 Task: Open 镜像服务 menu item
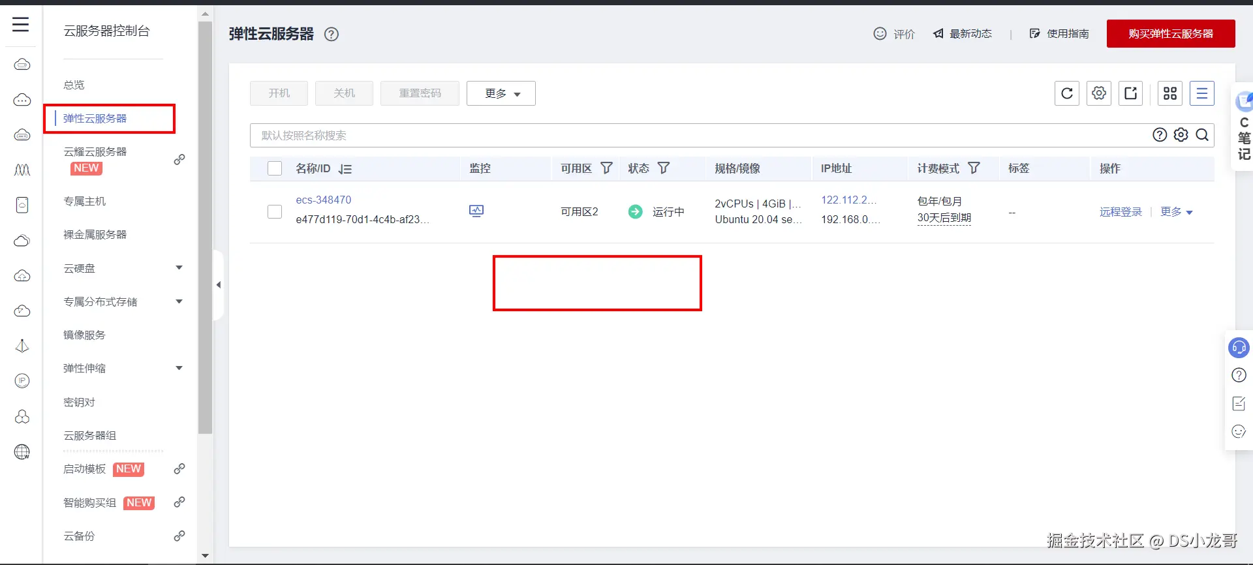pyautogui.click(x=84, y=335)
